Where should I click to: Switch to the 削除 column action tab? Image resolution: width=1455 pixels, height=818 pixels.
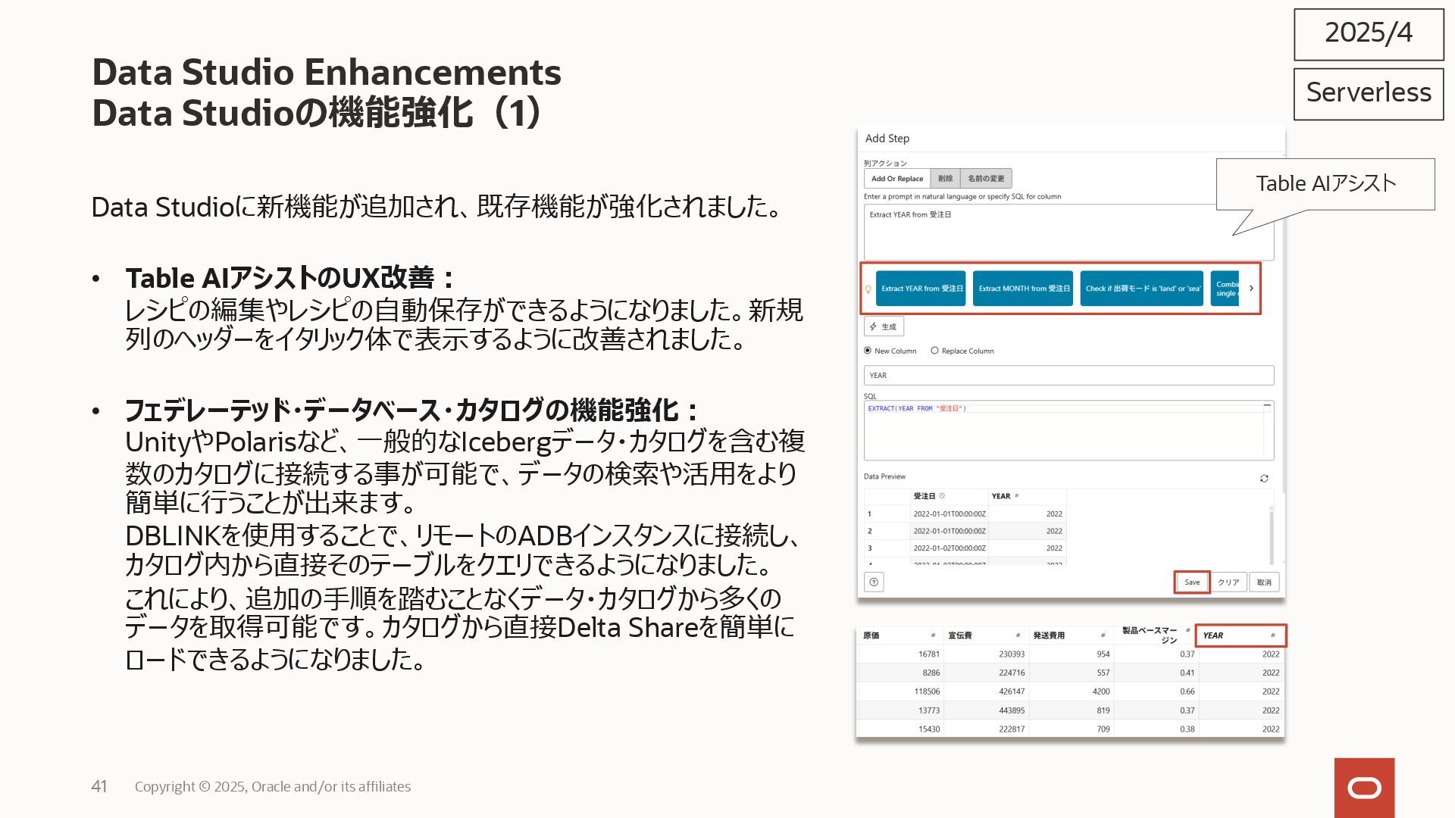(945, 179)
